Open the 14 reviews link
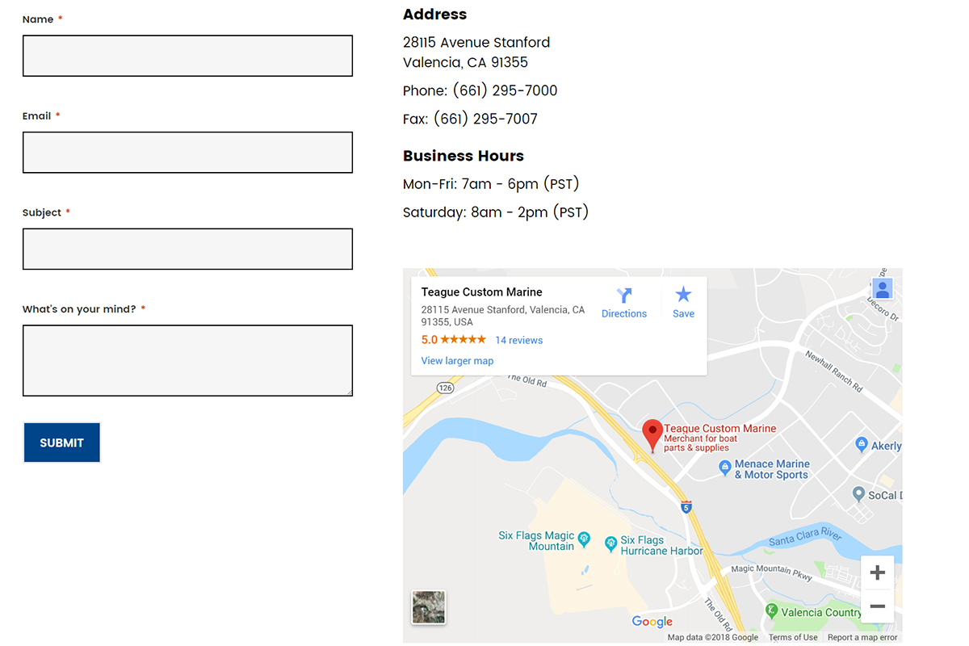969x646 pixels. pos(518,340)
